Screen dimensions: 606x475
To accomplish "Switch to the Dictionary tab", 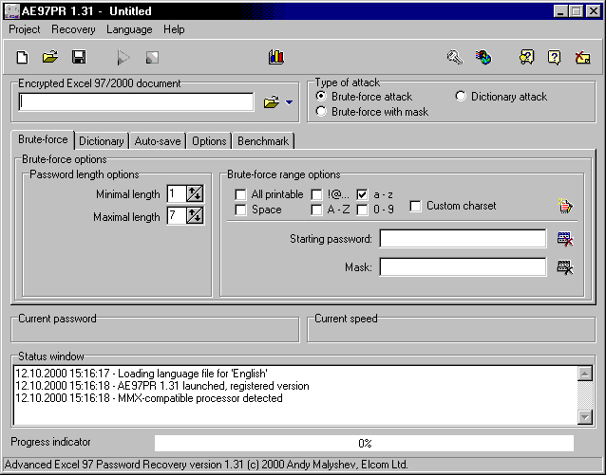I will pyautogui.click(x=102, y=141).
